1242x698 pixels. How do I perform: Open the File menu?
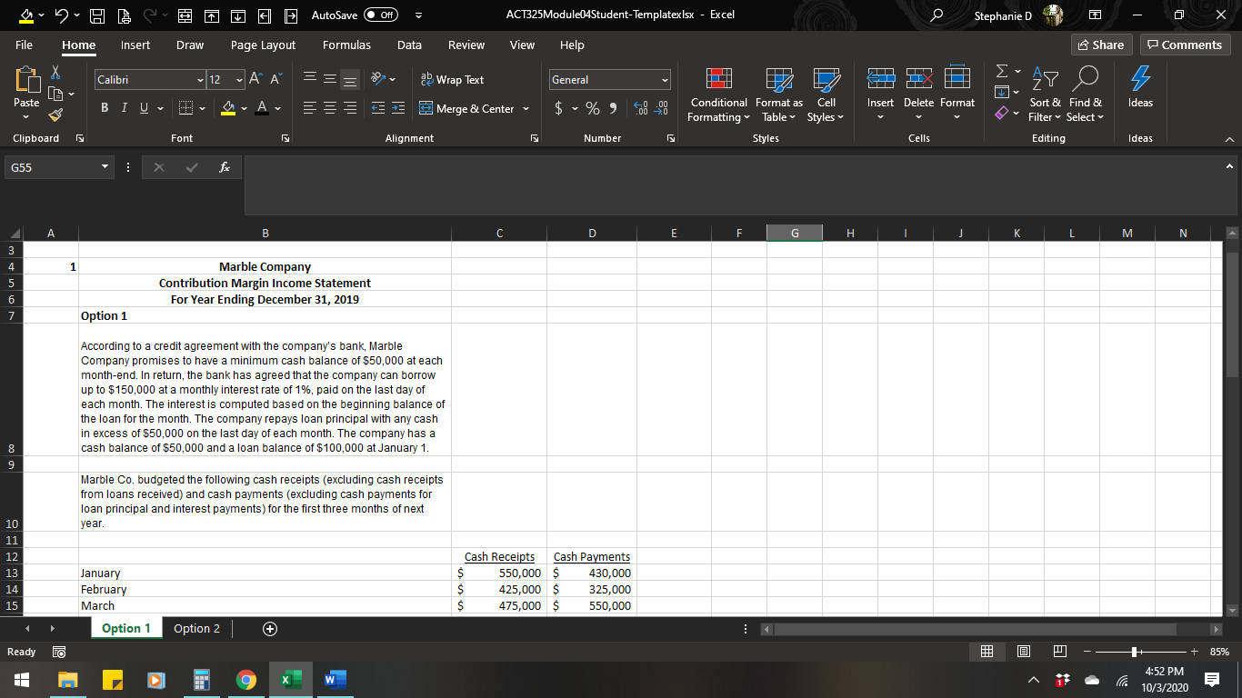[24, 45]
